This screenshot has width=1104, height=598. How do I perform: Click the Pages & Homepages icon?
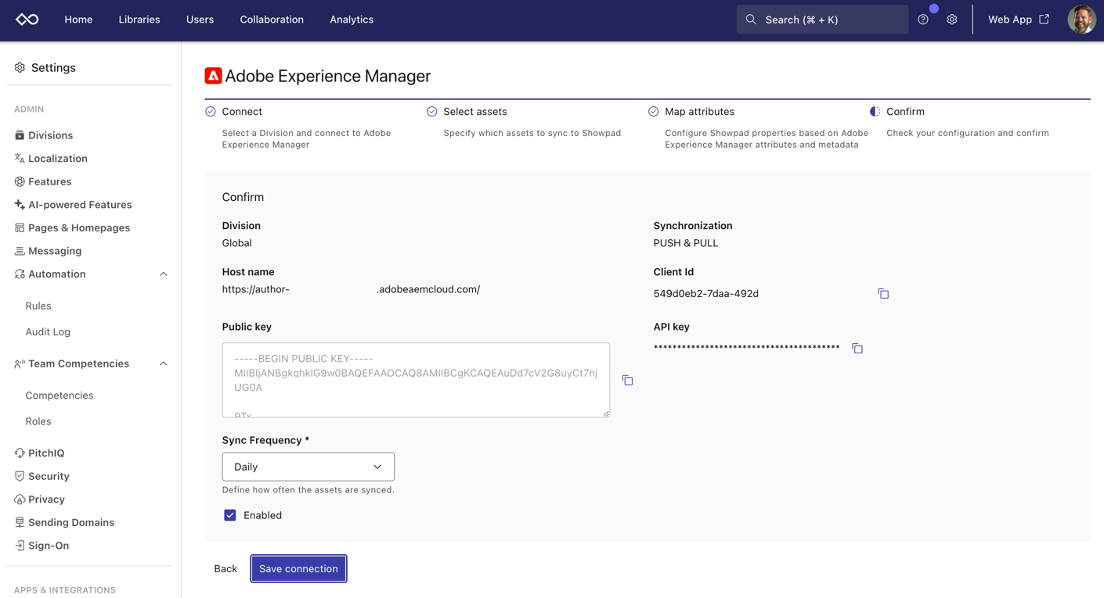(x=20, y=228)
